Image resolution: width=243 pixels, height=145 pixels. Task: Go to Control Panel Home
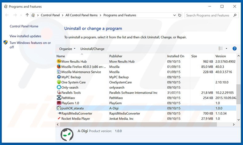24,26
